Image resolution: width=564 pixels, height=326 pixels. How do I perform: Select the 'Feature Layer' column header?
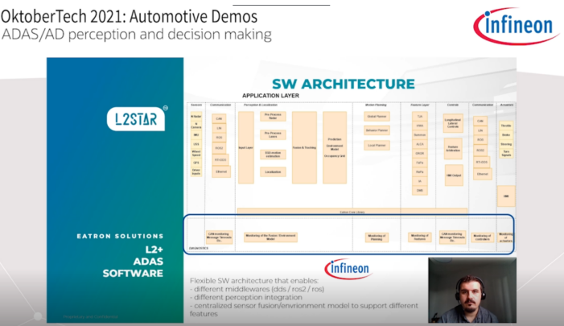pyautogui.click(x=420, y=105)
